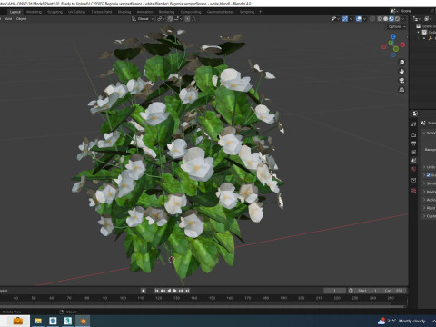The width and height of the screenshot is (436, 327).
Task: Switch to the Modeling workspace tab
Action: tap(34, 12)
